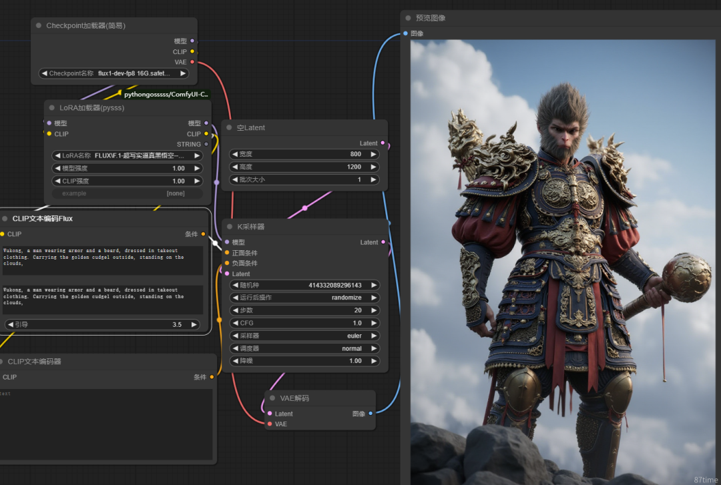Click the 正面条件 input socket on K采样器
This screenshot has height=485, width=721.
227,253
